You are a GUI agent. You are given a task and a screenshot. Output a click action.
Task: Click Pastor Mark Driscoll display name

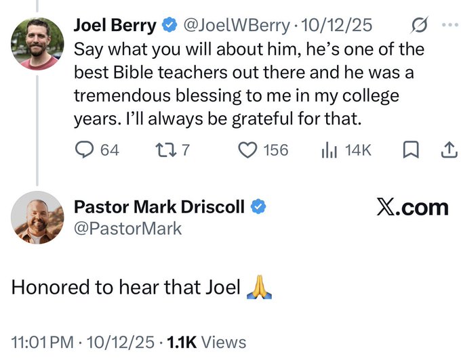click(159, 206)
